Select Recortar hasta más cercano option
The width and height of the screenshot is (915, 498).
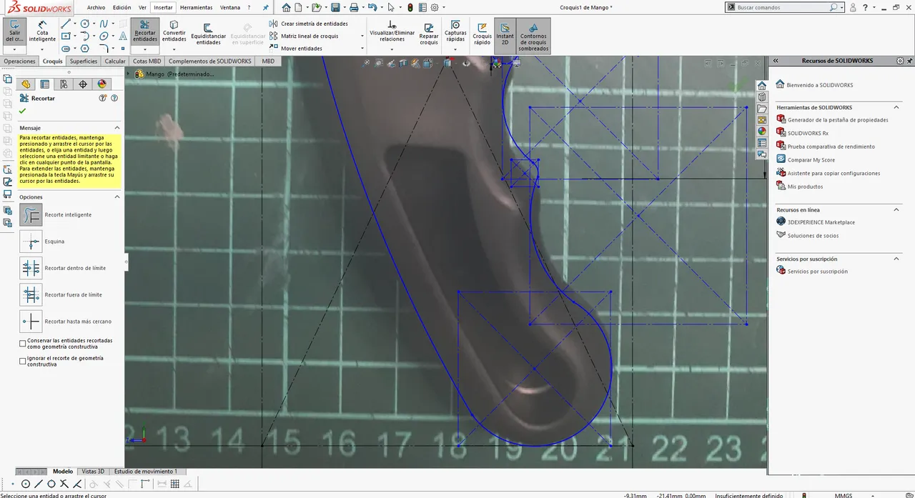(31, 322)
